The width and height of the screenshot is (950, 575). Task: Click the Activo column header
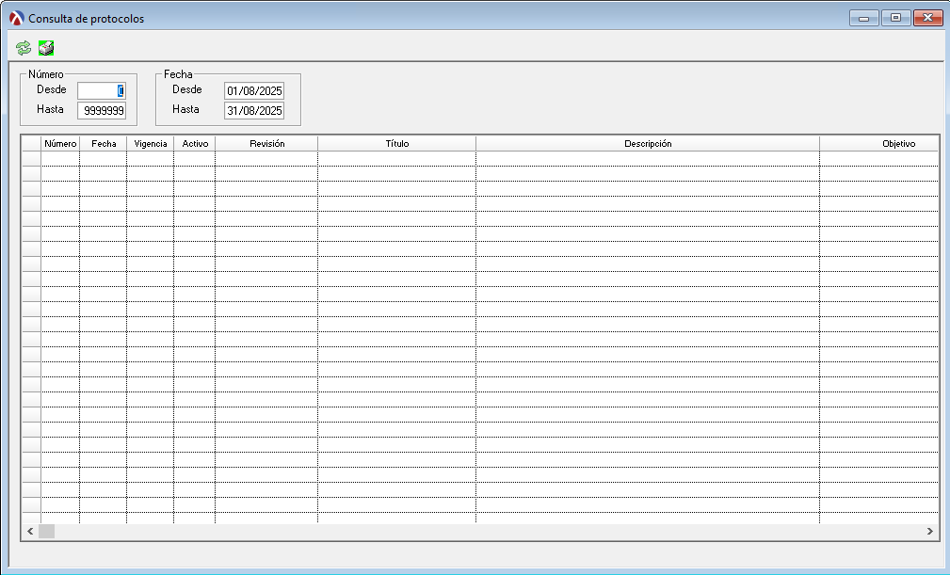click(195, 144)
